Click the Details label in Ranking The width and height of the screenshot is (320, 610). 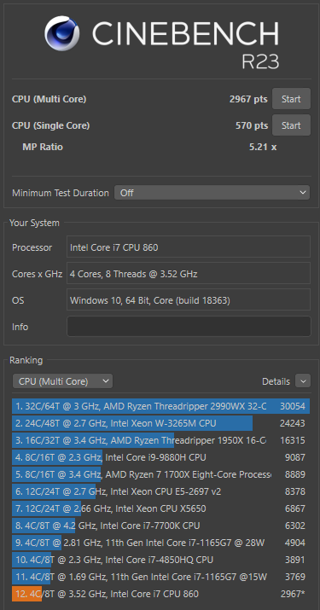[x=276, y=381]
